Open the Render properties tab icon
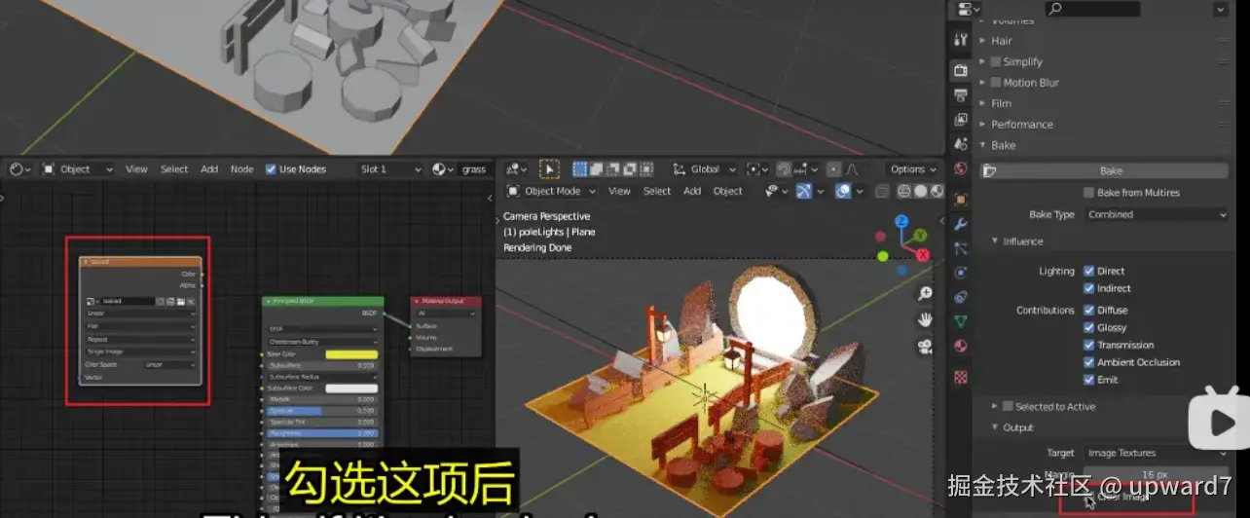 click(961, 70)
